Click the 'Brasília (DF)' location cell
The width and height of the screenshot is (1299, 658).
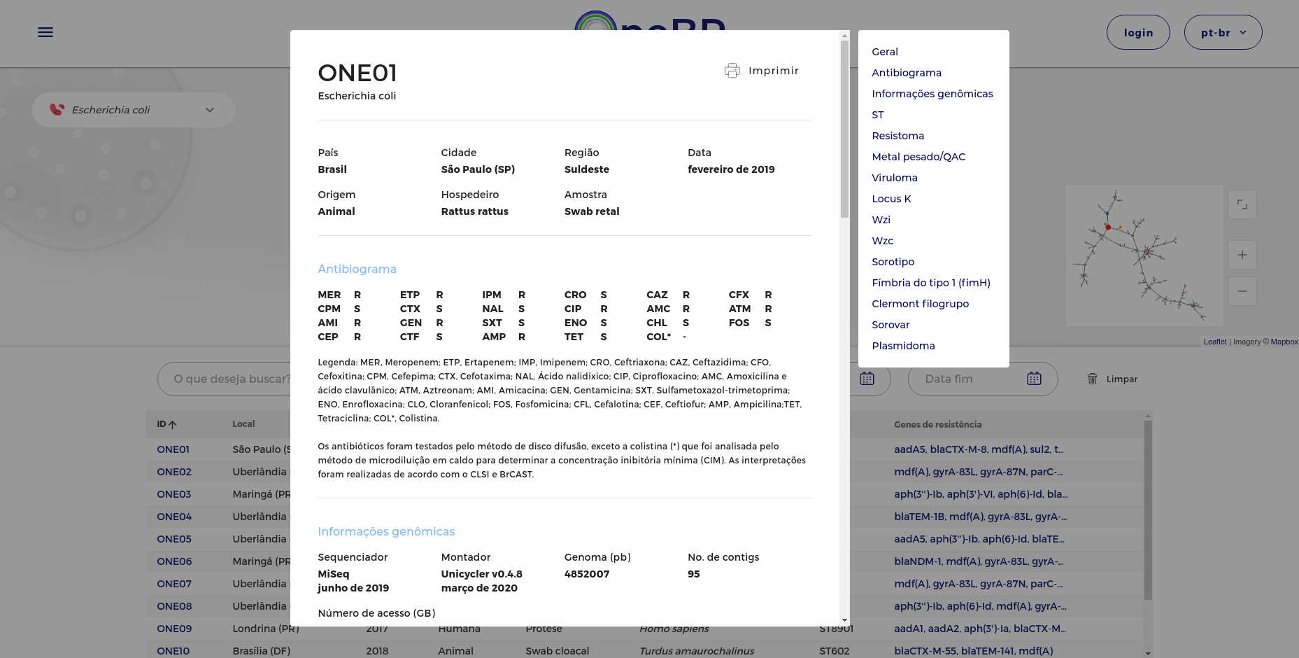click(261, 651)
